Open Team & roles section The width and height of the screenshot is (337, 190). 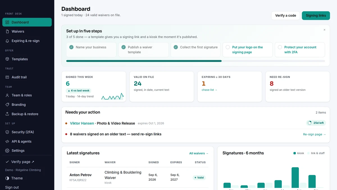[x=27, y=95]
